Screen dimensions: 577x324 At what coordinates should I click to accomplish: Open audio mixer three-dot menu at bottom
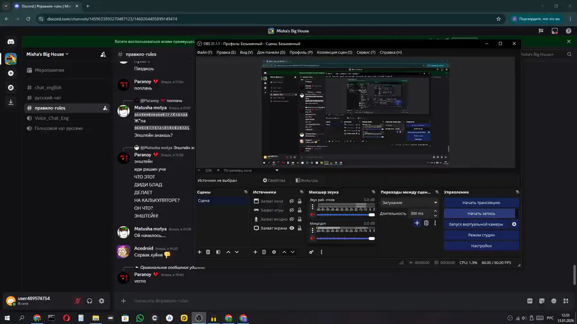(321, 252)
